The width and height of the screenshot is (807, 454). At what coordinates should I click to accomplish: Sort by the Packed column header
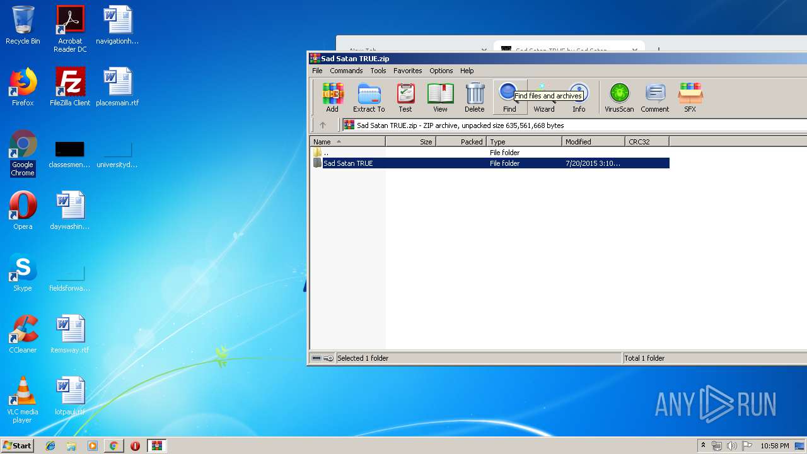[x=462, y=142]
